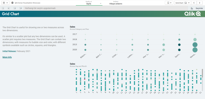Click step back selection icon
Screen dimensions: 205x99
click(x=9, y=8)
